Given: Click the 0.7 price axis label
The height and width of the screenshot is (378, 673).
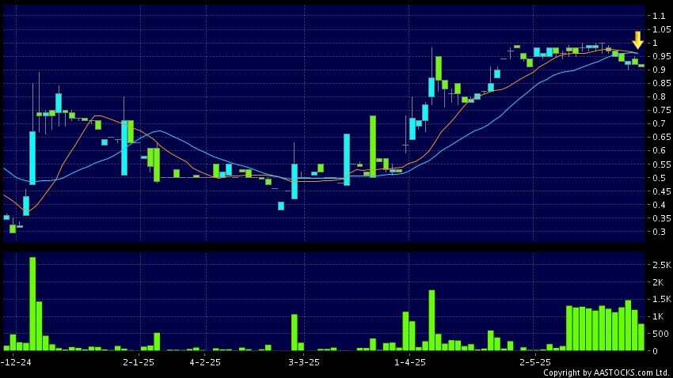Looking at the screenshot, I should tap(660, 124).
